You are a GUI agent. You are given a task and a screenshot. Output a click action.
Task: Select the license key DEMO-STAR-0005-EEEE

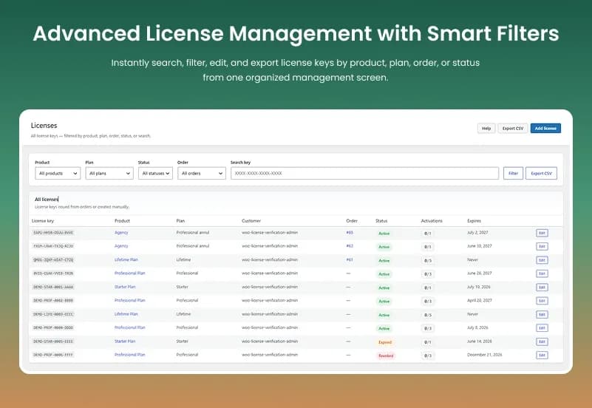point(53,341)
